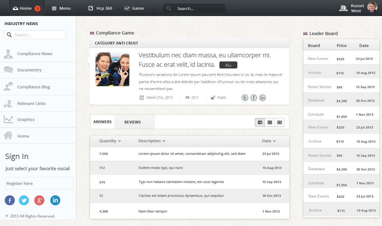Share the article on Twitter
This screenshot has width=382, height=226.
coord(245,97)
